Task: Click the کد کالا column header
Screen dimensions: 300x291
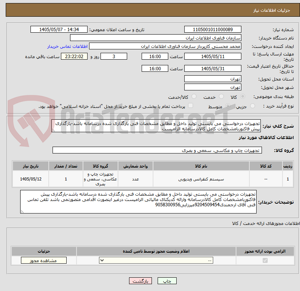Action: point(266,166)
